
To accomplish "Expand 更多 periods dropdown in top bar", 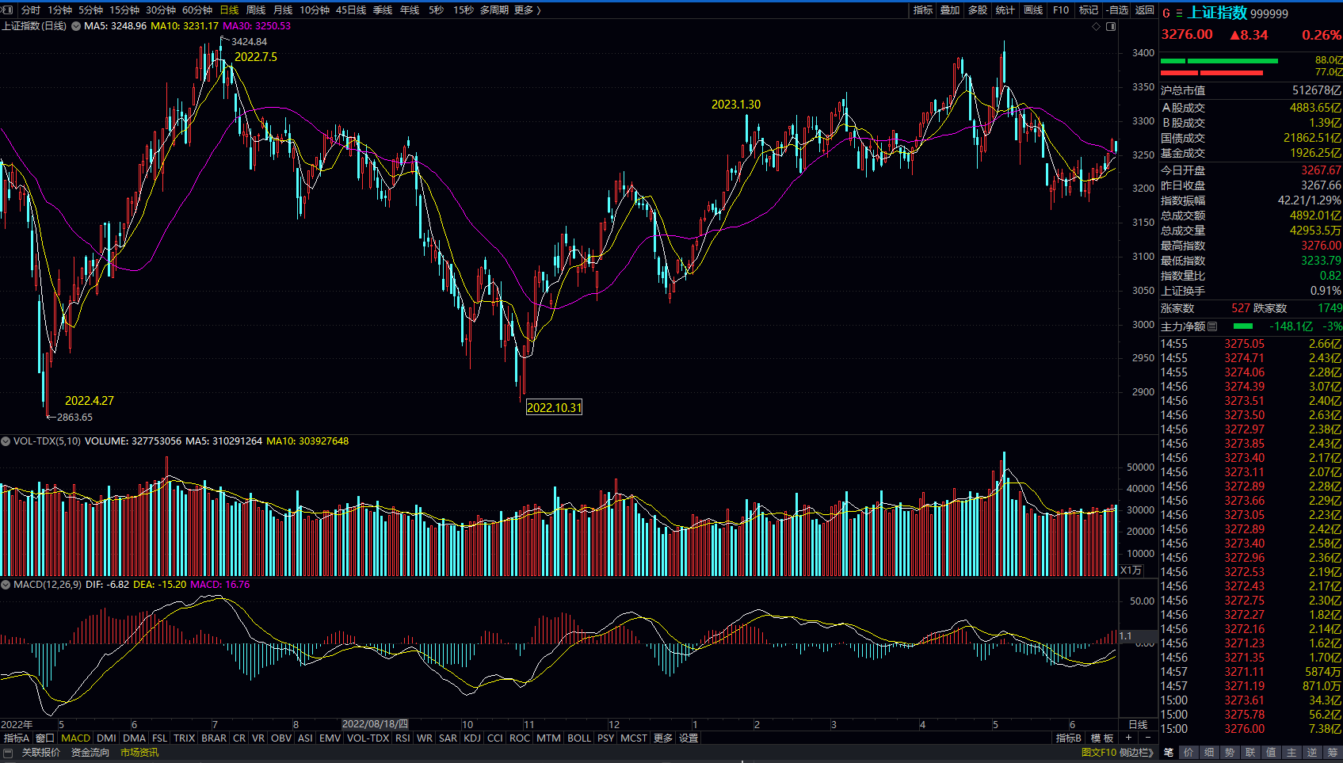I will click(528, 10).
